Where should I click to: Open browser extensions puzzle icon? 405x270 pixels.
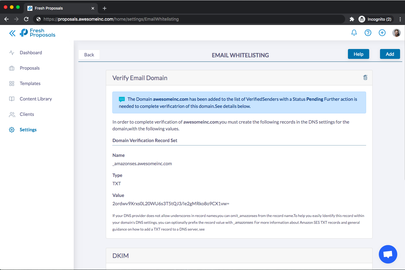click(352, 19)
